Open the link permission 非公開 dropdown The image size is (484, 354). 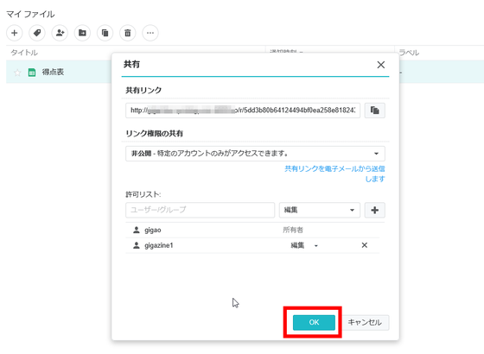[255, 154]
